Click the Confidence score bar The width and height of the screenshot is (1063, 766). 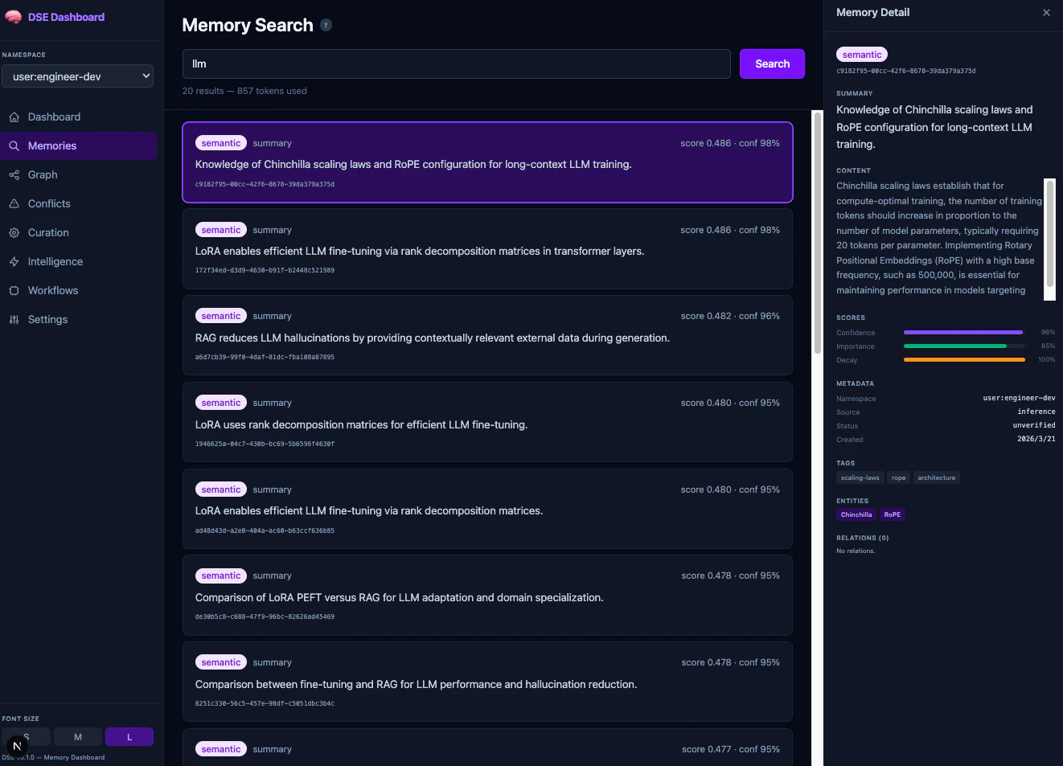[964, 333]
